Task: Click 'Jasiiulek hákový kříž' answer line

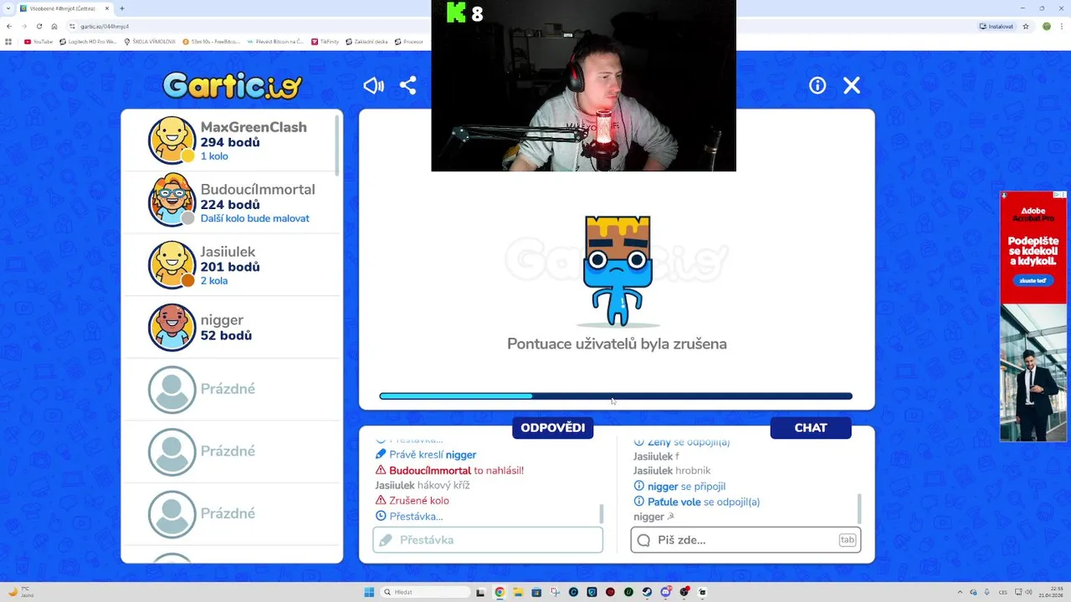Action: pos(423,486)
